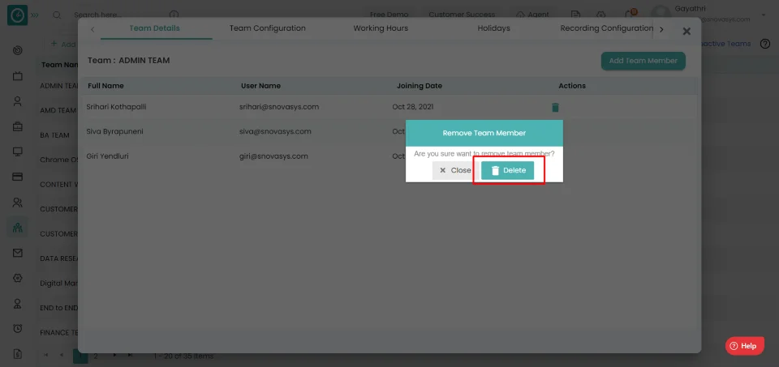Open the radar target sidebar icon
The image size is (779, 367).
tap(18, 50)
